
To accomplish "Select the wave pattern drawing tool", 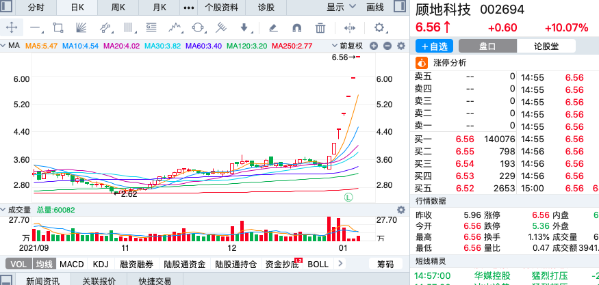I will pyautogui.click(x=175, y=27).
